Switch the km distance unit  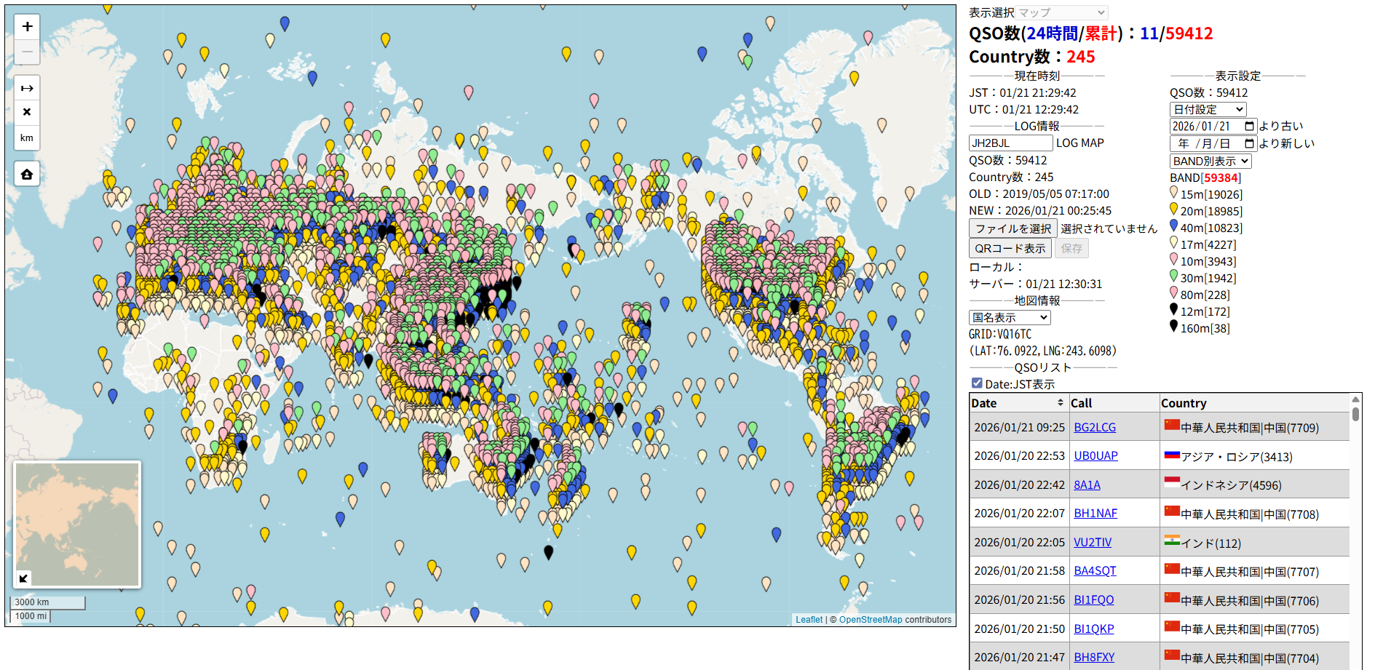click(27, 137)
